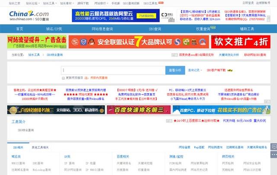Click the 网站安全检测 tool link
The image size is (277, 175).
[x=252, y=163]
